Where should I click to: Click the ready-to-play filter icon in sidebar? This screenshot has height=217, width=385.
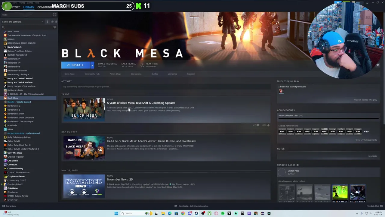56,22
